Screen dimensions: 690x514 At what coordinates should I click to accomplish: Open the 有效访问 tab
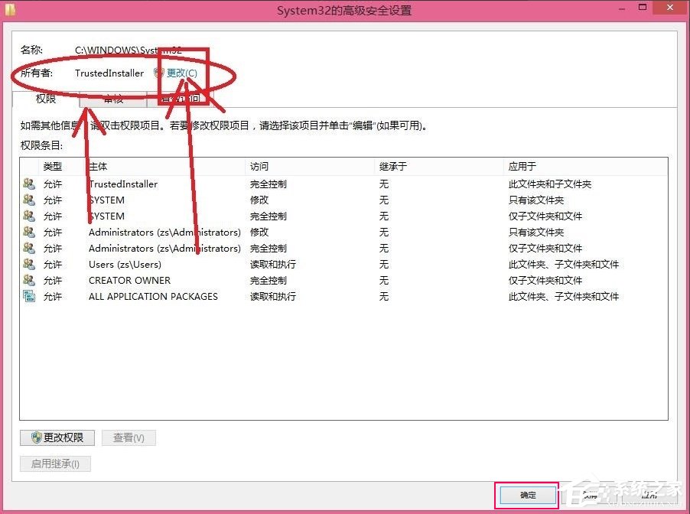[x=180, y=99]
